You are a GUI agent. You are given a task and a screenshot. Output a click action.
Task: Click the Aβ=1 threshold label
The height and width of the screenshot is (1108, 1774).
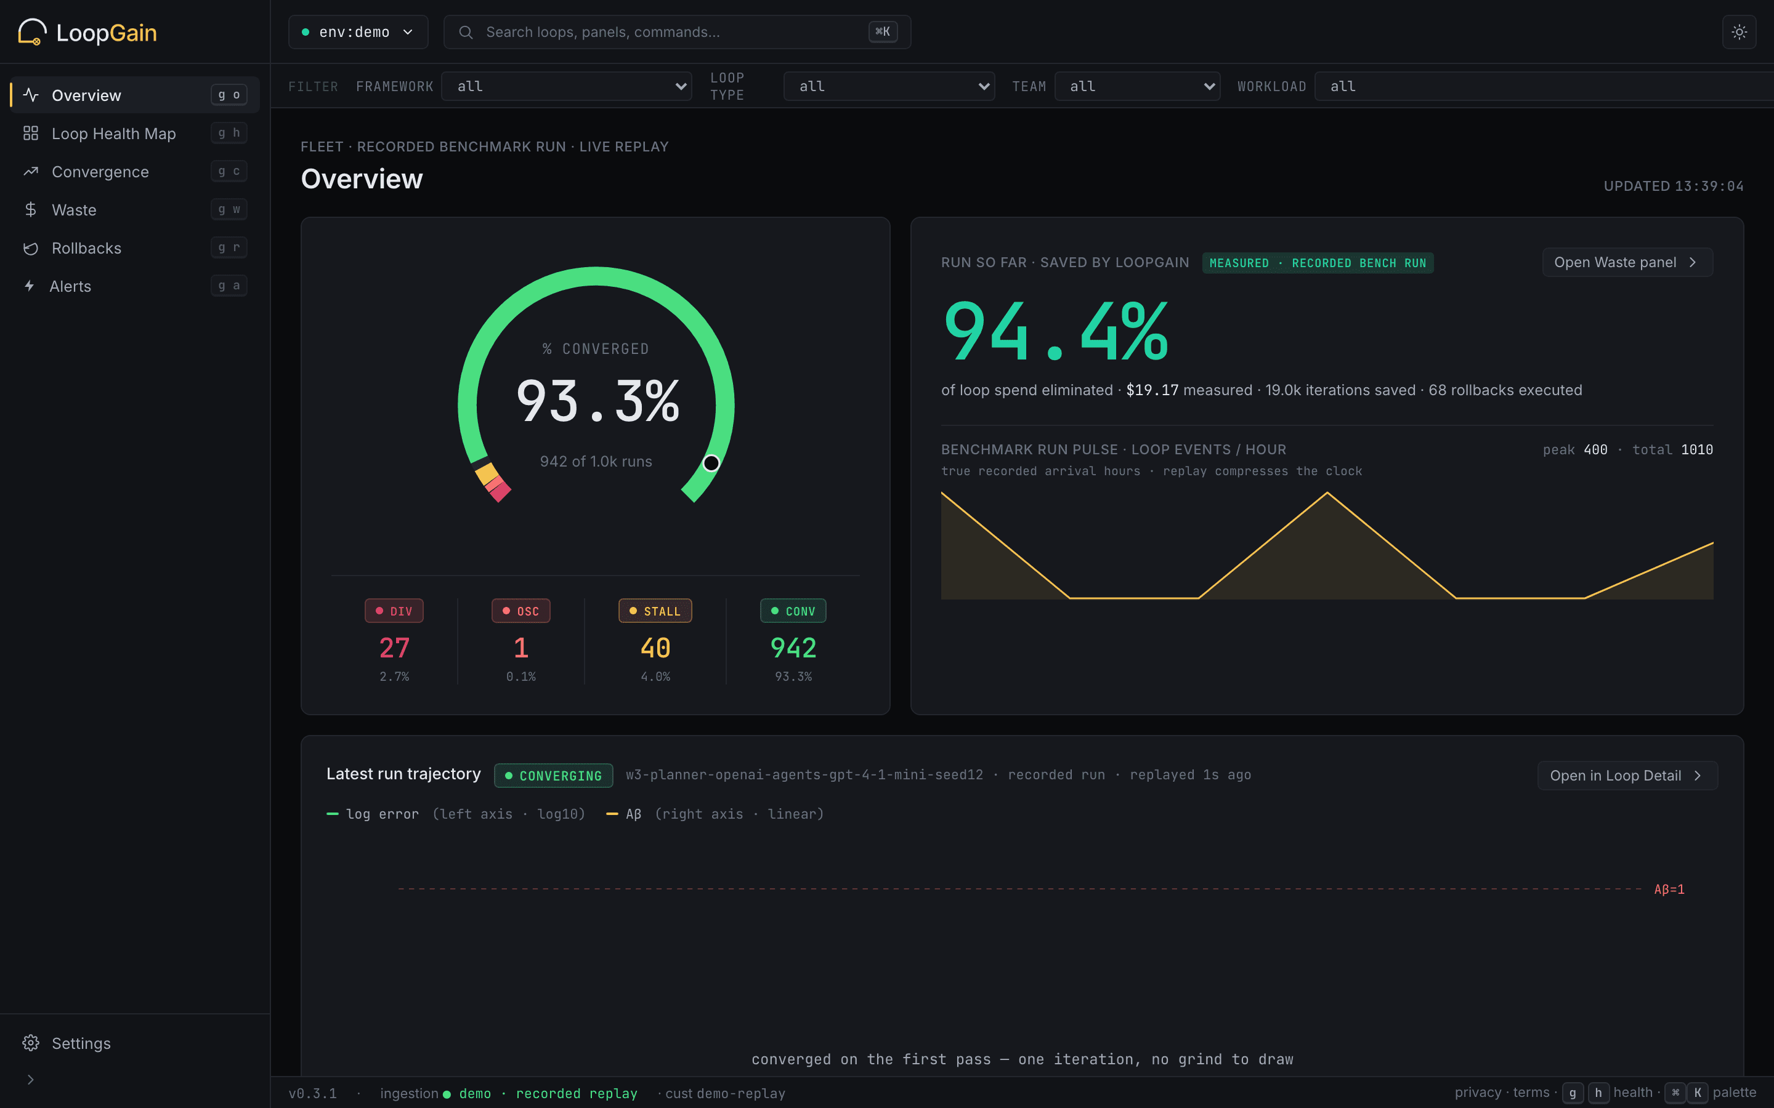coord(1669,889)
